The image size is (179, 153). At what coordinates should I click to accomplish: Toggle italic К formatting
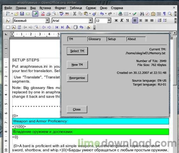(x=122, y=21)
